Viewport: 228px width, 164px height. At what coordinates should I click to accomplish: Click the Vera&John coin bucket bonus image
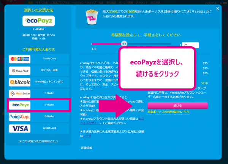tap(92, 17)
